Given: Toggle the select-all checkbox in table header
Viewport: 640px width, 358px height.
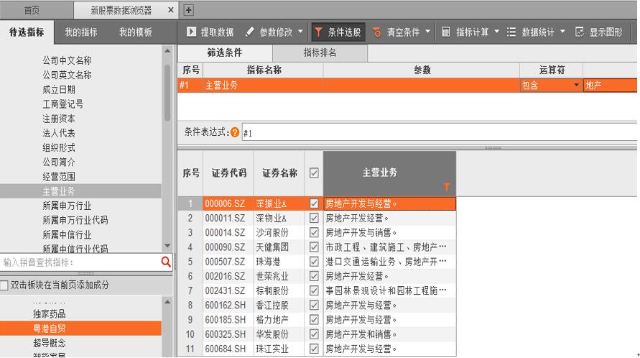Looking at the screenshot, I should (313, 173).
